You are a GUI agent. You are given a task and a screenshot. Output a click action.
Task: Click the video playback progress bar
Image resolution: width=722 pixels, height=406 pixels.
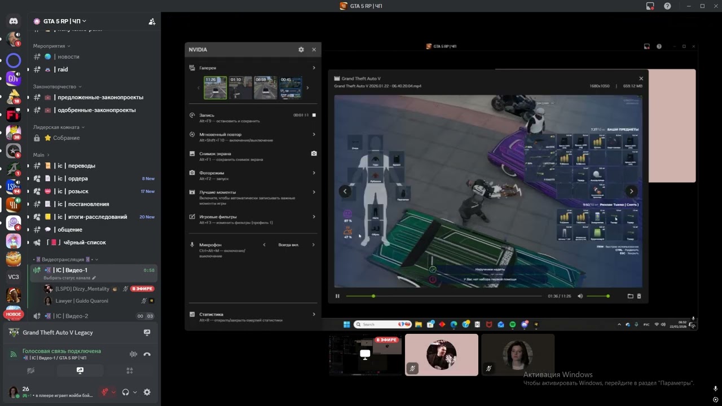pyautogui.click(x=444, y=296)
